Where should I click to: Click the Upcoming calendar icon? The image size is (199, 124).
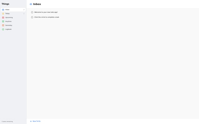point(3,18)
